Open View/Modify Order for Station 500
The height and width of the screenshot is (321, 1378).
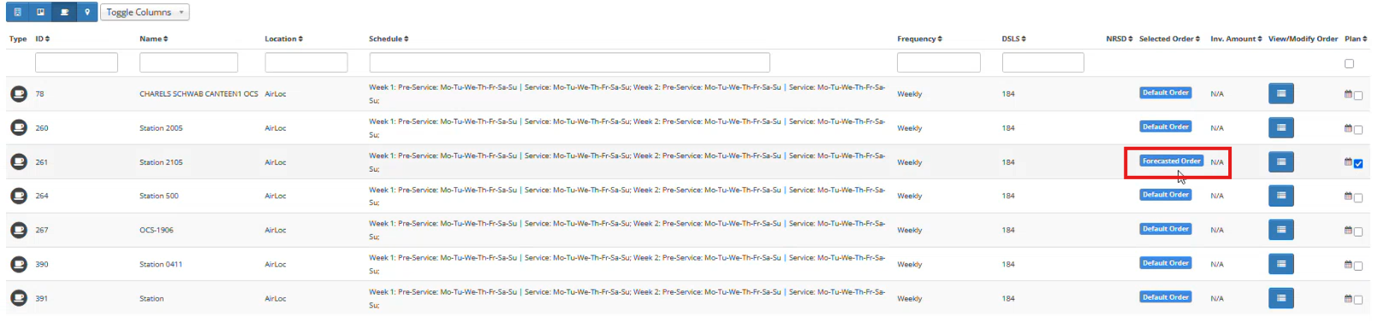coord(1280,196)
